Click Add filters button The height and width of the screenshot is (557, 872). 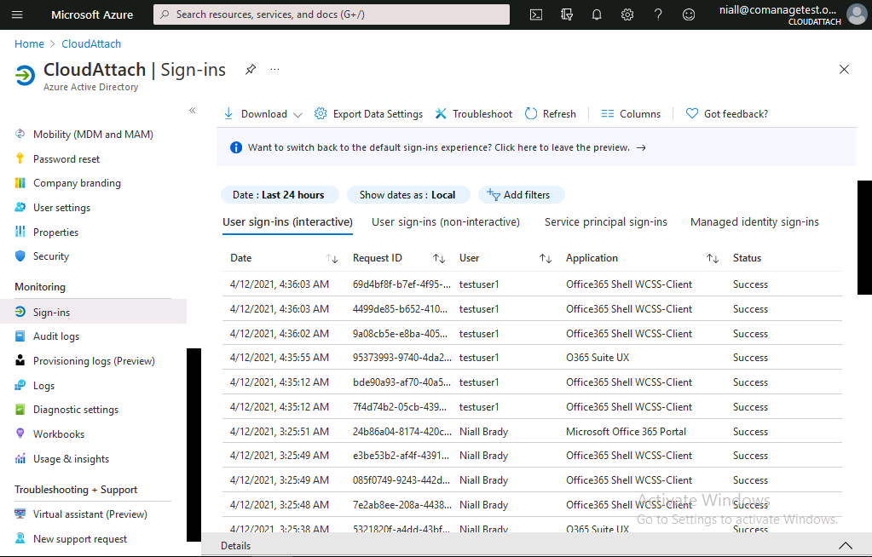pos(521,195)
